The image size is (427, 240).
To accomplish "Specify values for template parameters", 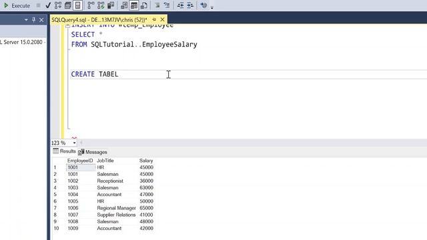I will (x=203, y=5).
